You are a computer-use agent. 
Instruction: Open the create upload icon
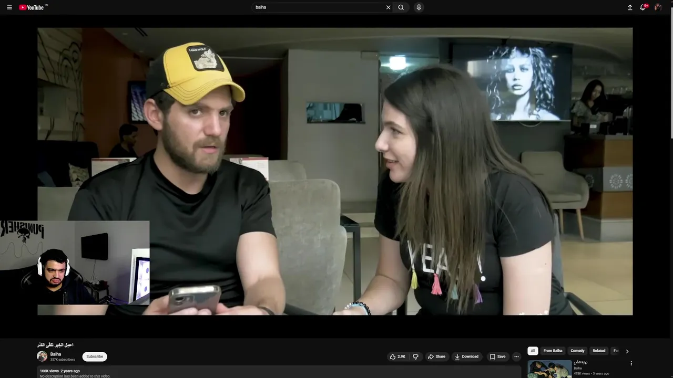630,7
